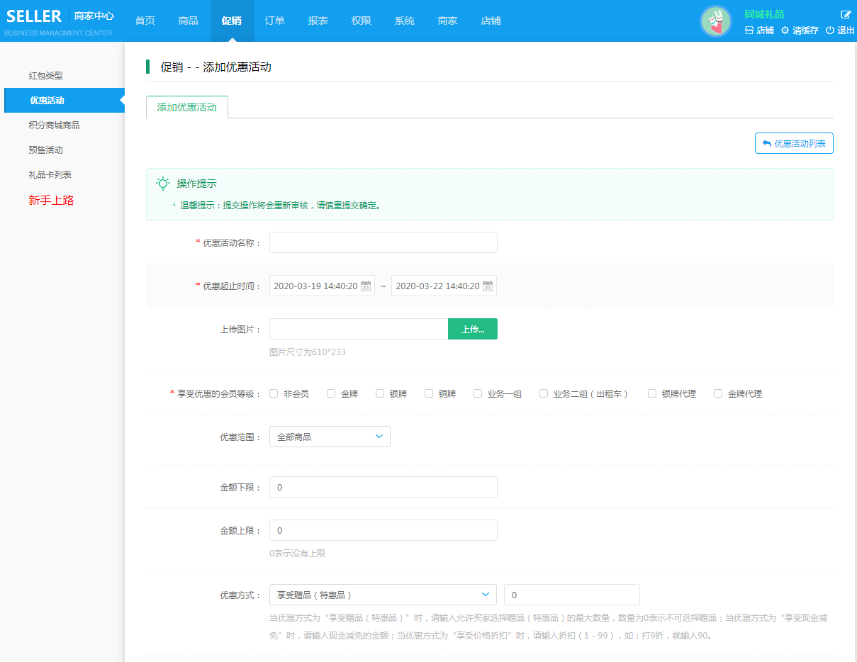Check the 非会员 checkbox
The width and height of the screenshot is (857, 662).
pyautogui.click(x=274, y=393)
